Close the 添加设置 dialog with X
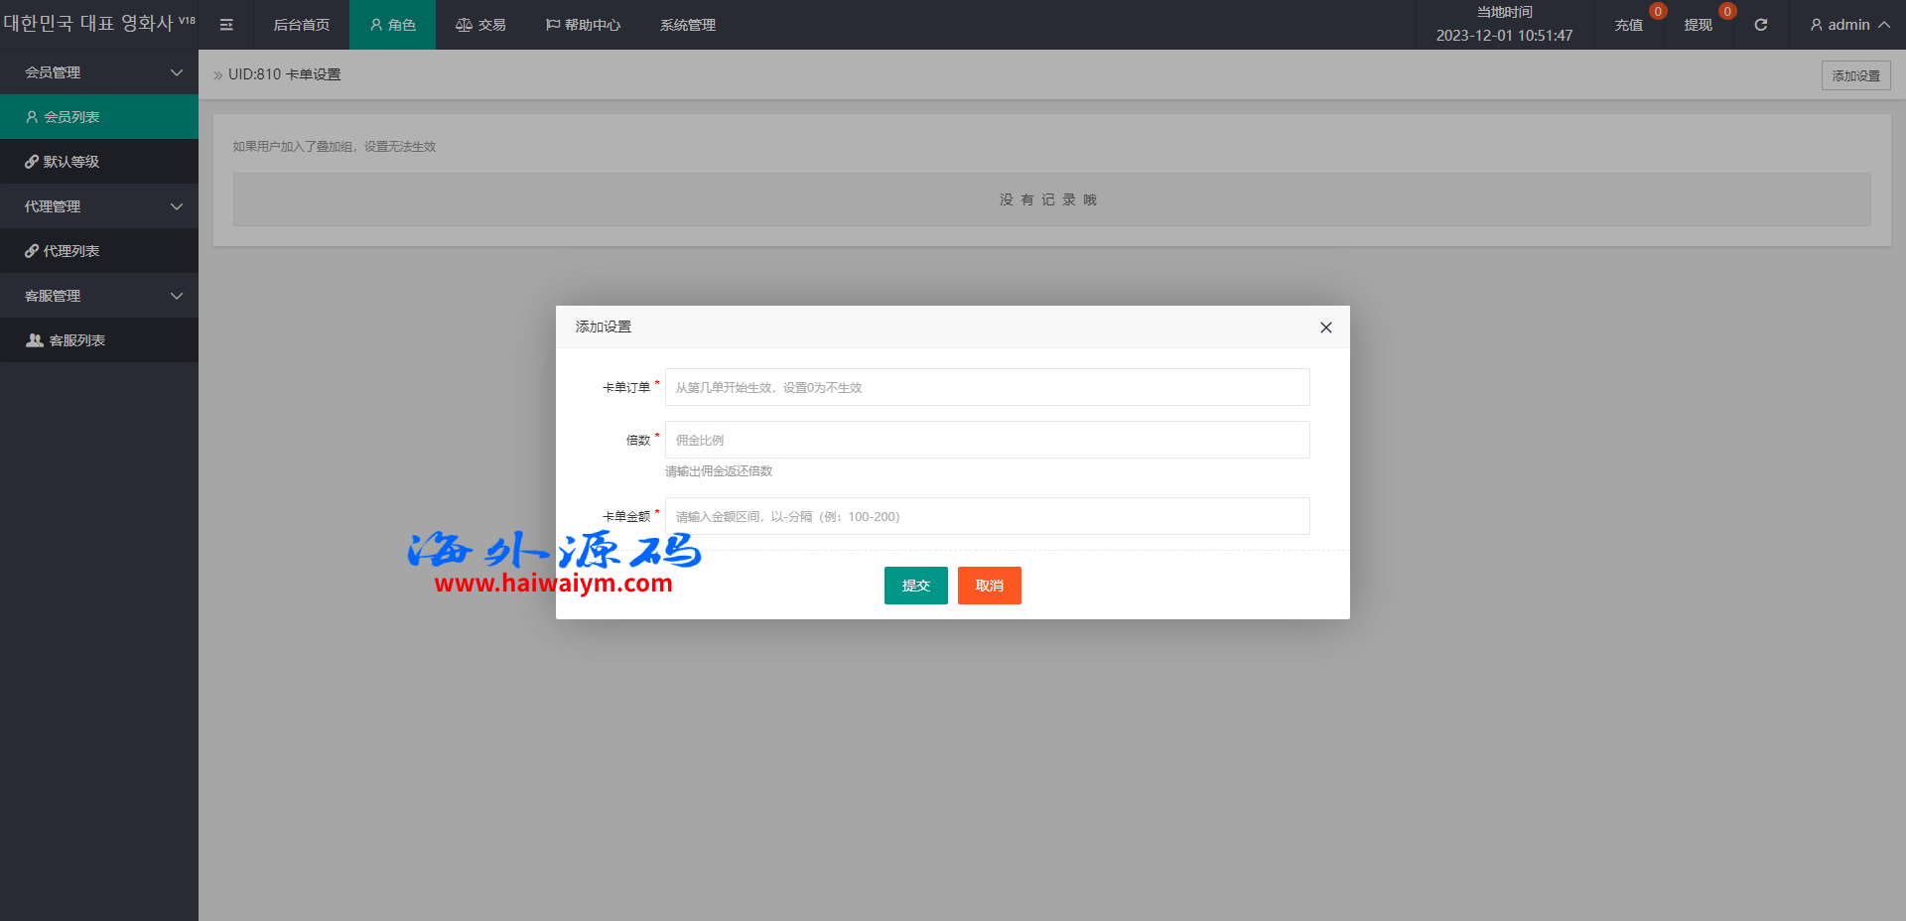 1325,328
